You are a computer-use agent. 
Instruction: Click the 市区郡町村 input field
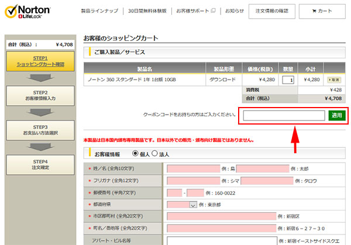coord(221,216)
